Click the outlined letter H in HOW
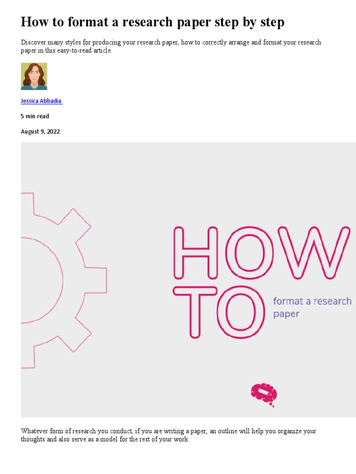356x474 pixels. pyautogui.click(x=196, y=253)
